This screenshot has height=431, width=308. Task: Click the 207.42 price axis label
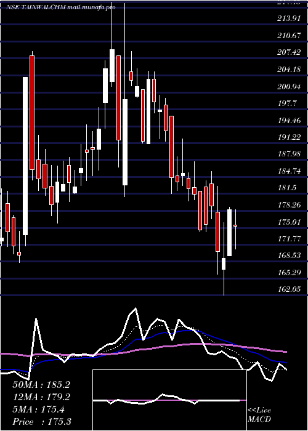(289, 52)
